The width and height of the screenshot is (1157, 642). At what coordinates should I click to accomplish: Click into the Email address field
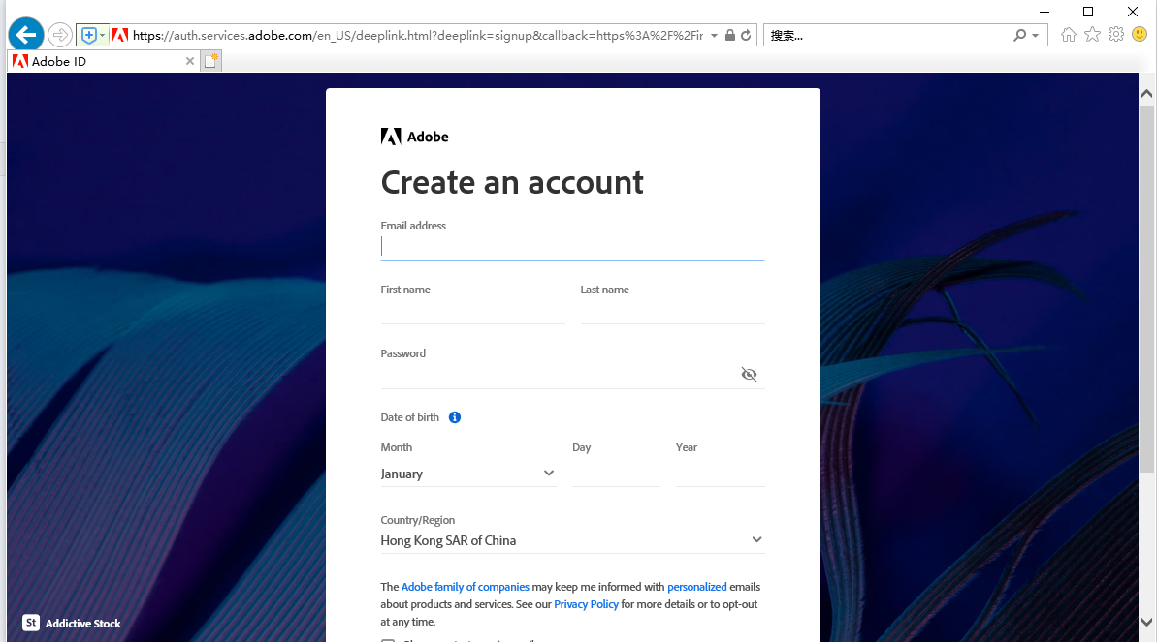tap(572, 246)
